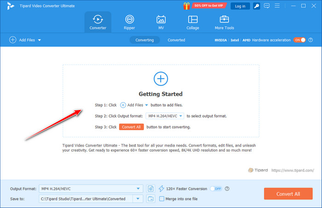The height and width of the screenshot is (208, 322).
Task: Open the register key icon
Action: coord(257,6)
